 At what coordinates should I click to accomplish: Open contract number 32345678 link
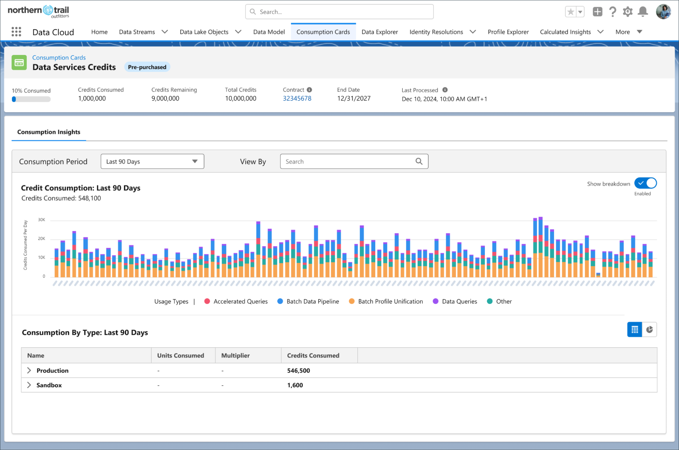[x=297, y=98]
